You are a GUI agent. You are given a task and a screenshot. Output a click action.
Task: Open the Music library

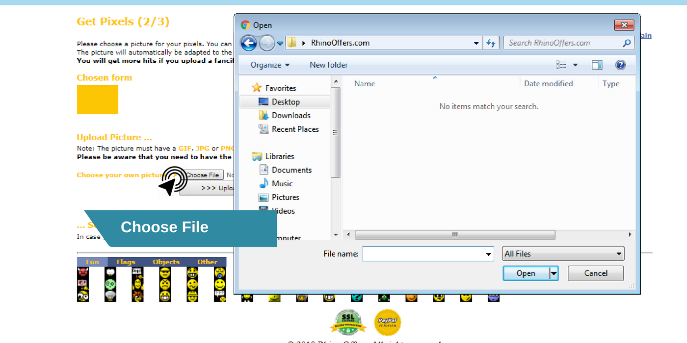pos(282,184)
